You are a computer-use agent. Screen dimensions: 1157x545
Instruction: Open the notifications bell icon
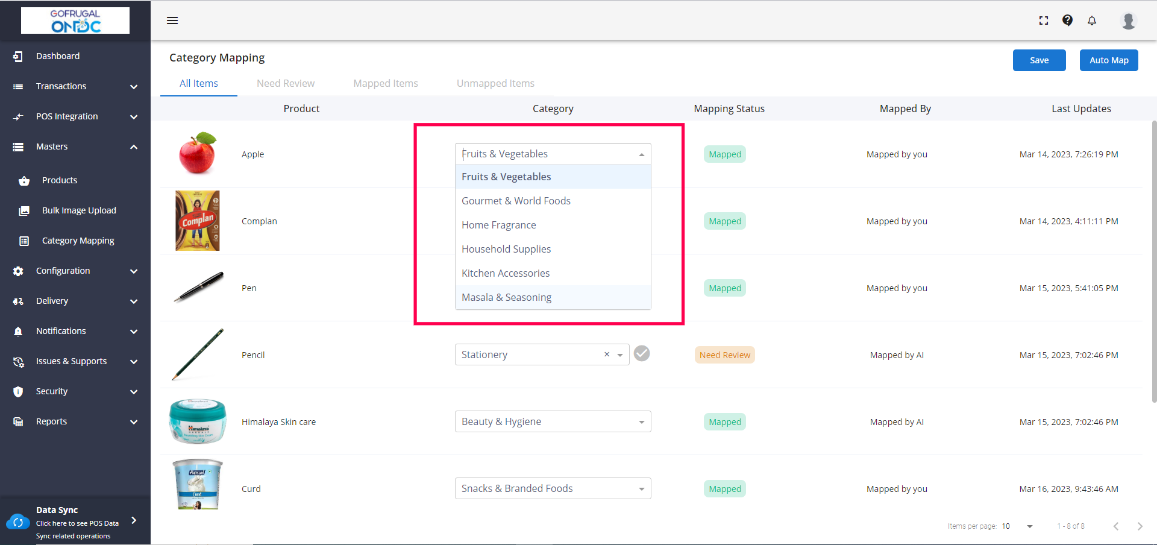1092,20
